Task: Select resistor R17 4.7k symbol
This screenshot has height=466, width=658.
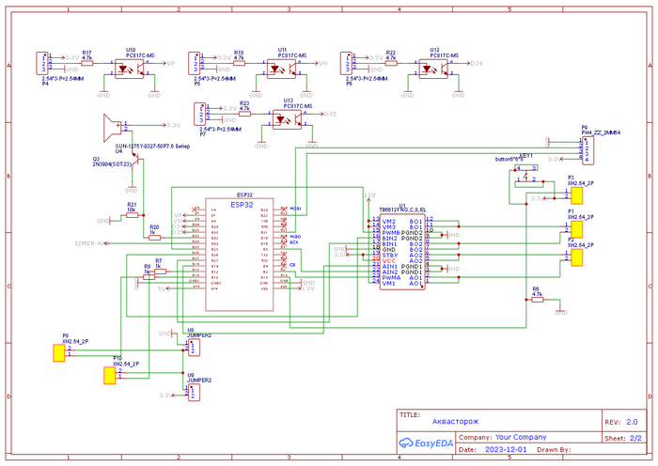Action: point(86,63)
